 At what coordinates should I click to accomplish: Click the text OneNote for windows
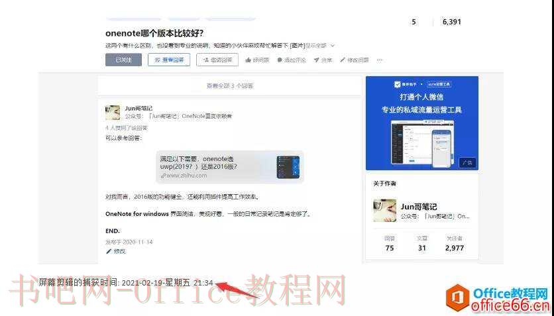[137, 214]
